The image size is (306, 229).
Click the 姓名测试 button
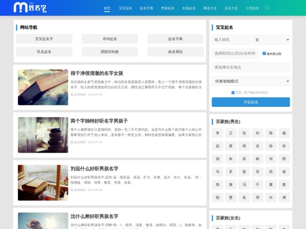[175, 52]
